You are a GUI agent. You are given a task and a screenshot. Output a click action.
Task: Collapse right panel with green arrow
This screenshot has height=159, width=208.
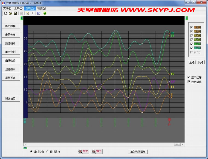pos(187,18)
